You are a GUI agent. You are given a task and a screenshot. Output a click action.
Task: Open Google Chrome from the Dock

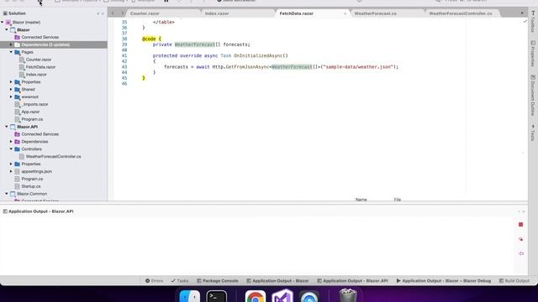click(256, 296)
